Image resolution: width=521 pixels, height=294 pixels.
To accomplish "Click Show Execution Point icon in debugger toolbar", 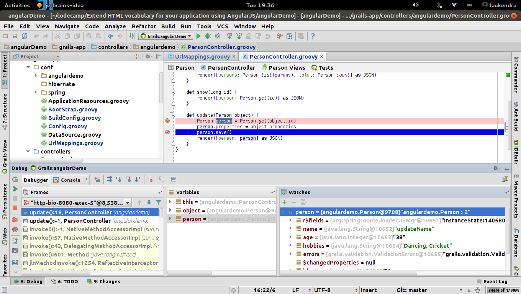I will [x=97, y=180].
